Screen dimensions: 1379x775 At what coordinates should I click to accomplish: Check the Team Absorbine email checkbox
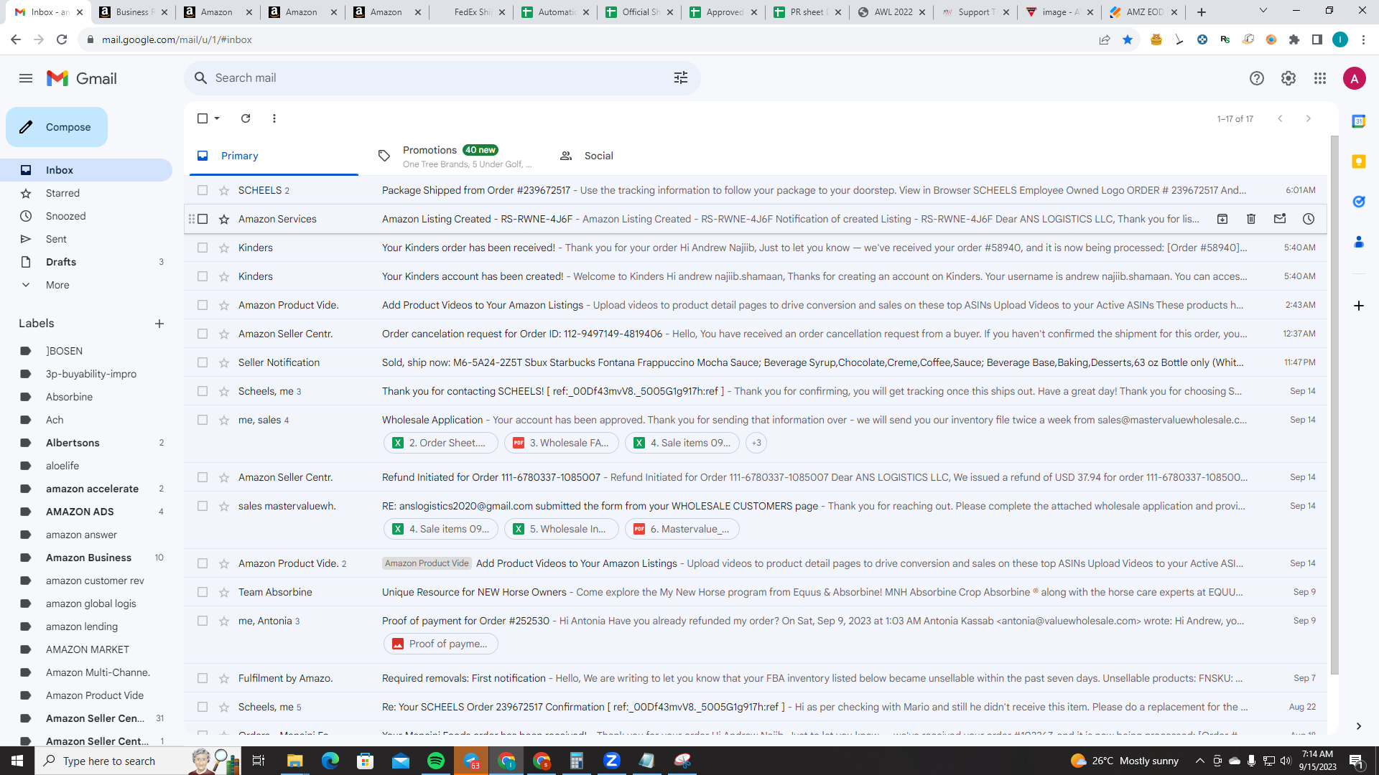(203, 592)
